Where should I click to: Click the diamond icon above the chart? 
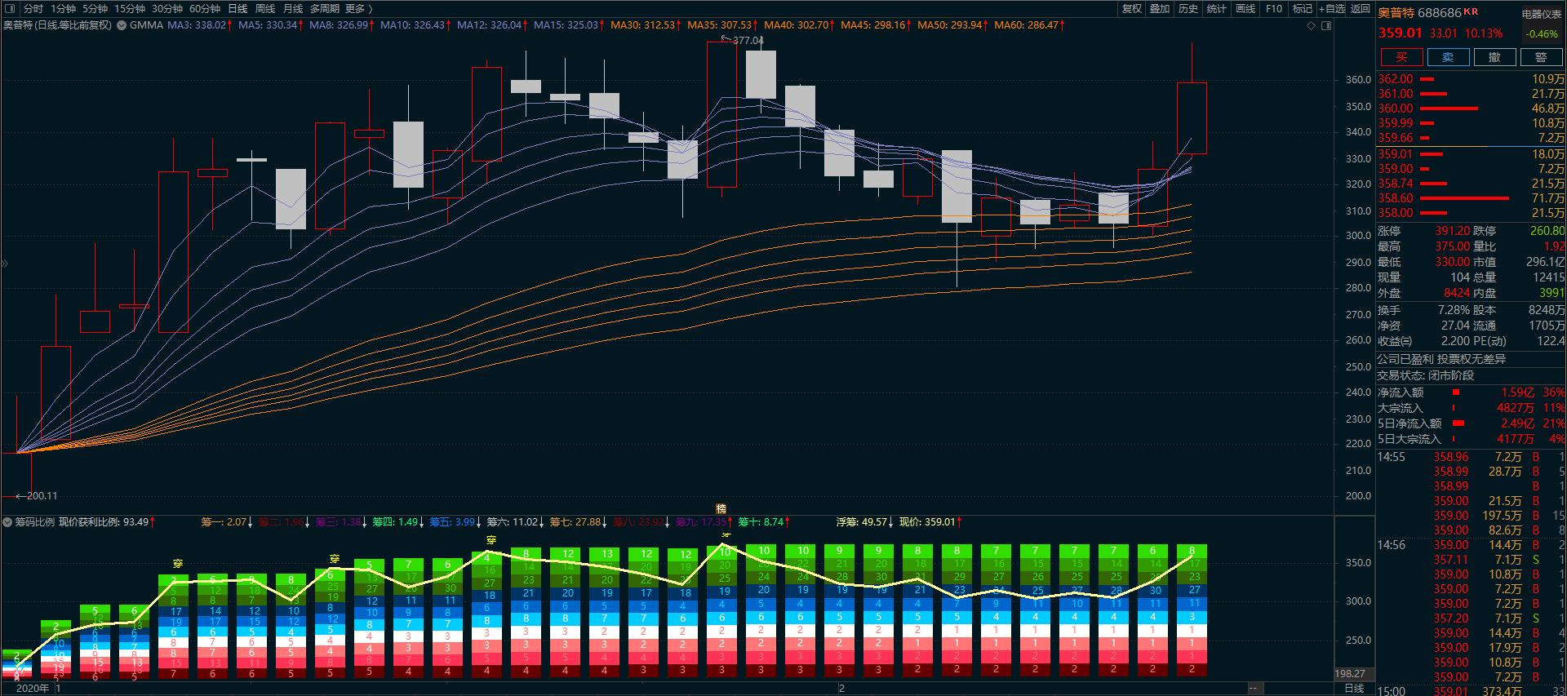tap(1312, 26)
